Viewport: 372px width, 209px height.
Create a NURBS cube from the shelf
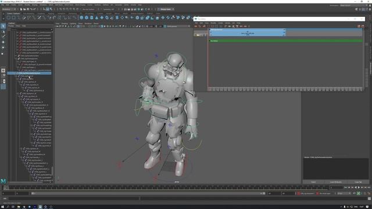point(87,18)
